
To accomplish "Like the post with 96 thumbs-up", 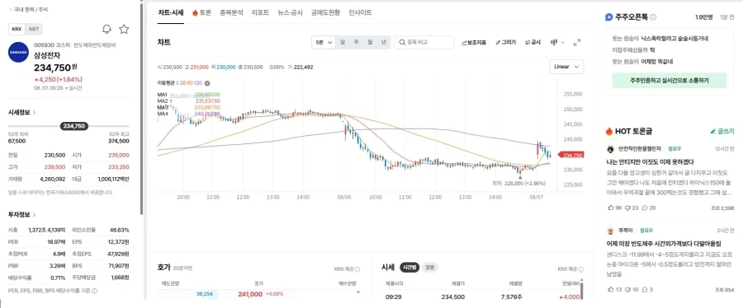I will [x=613, y=208].
